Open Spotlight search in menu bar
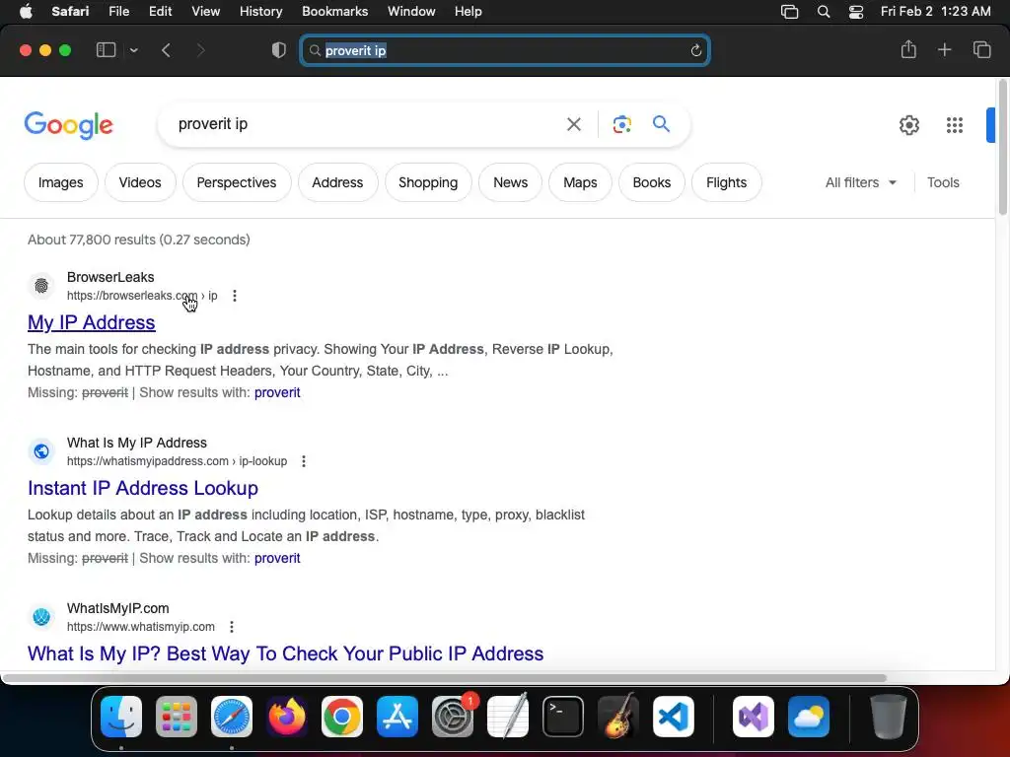This screenshot has height=757, width=1010. coord(824,12)
